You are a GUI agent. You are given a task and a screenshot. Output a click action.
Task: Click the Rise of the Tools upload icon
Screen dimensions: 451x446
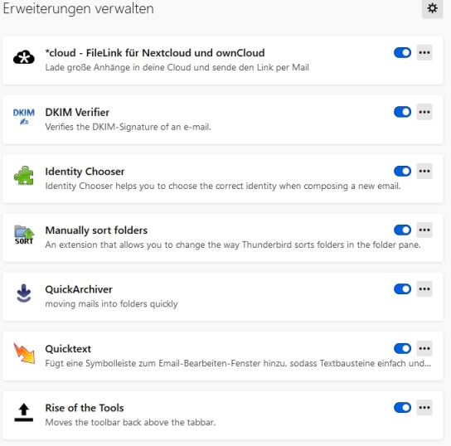23,412
